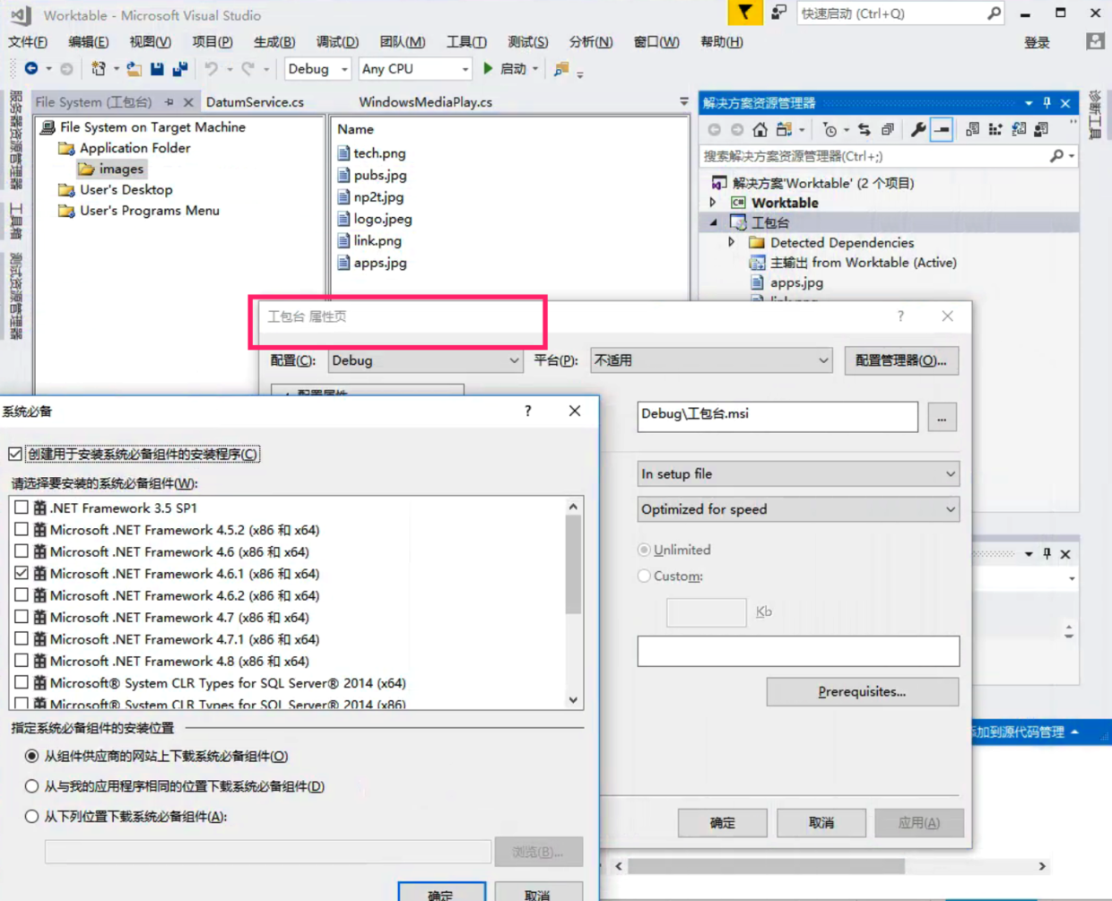Check Microsoft .NET Framework 4.8 prerequisite
This screenshot has height=901, width=1112.
(22, 661)
